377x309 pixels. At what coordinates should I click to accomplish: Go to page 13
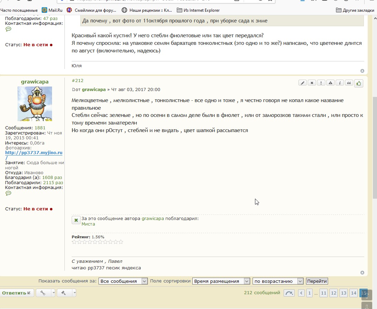pos(344,293)
